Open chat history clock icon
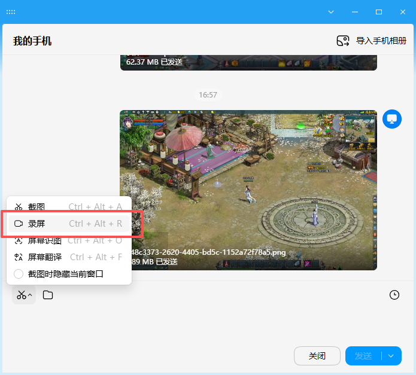This screenshot has width=416, height=375. coord(394,295)
